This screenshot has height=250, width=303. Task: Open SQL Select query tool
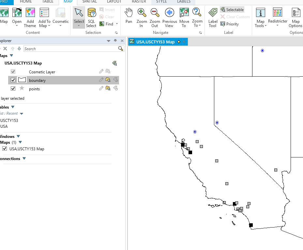pos(91,13)
